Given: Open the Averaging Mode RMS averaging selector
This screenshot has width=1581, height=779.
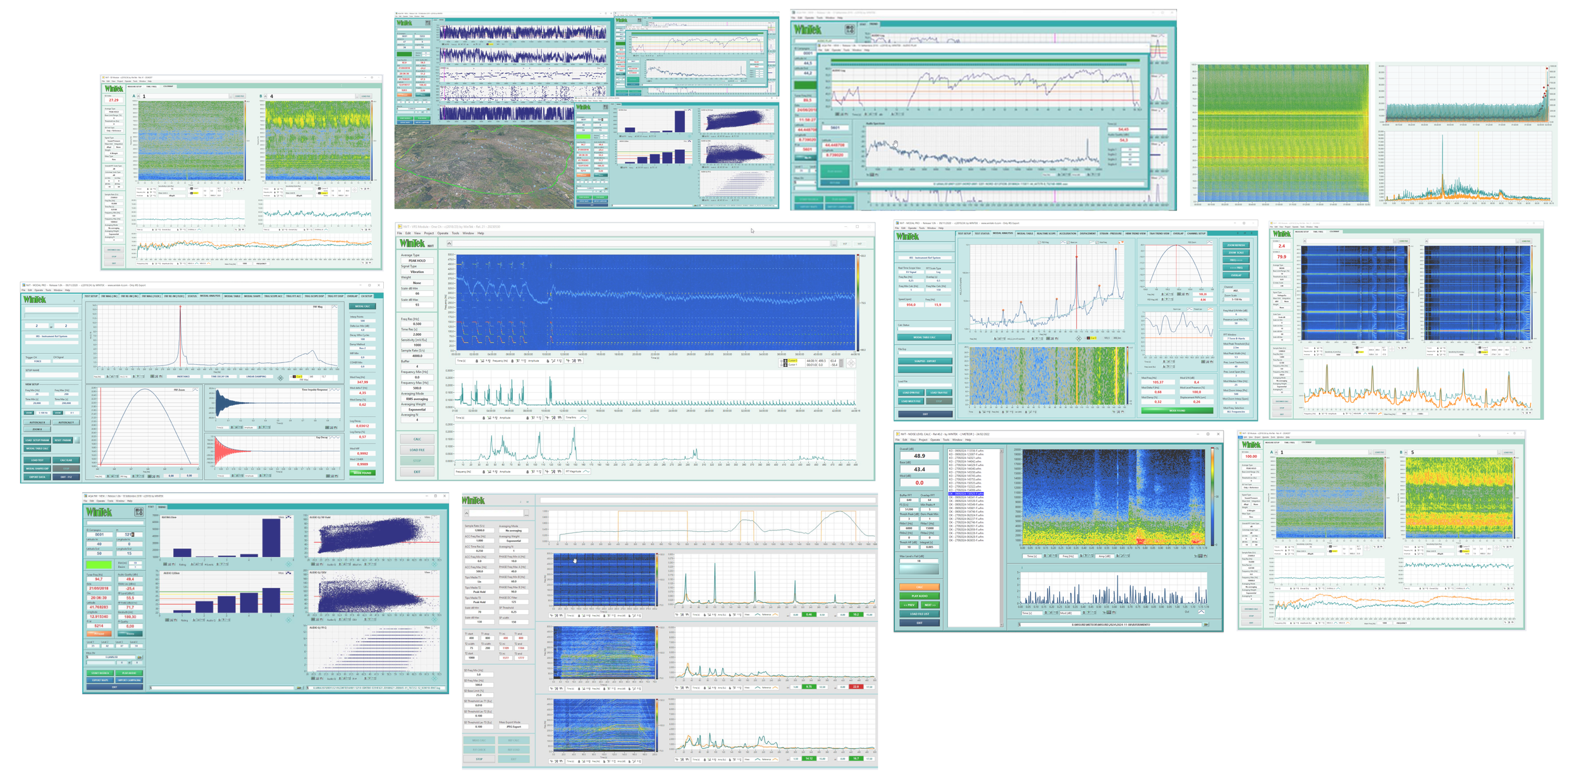Looking at the screenshot, I should click(417, 399).
